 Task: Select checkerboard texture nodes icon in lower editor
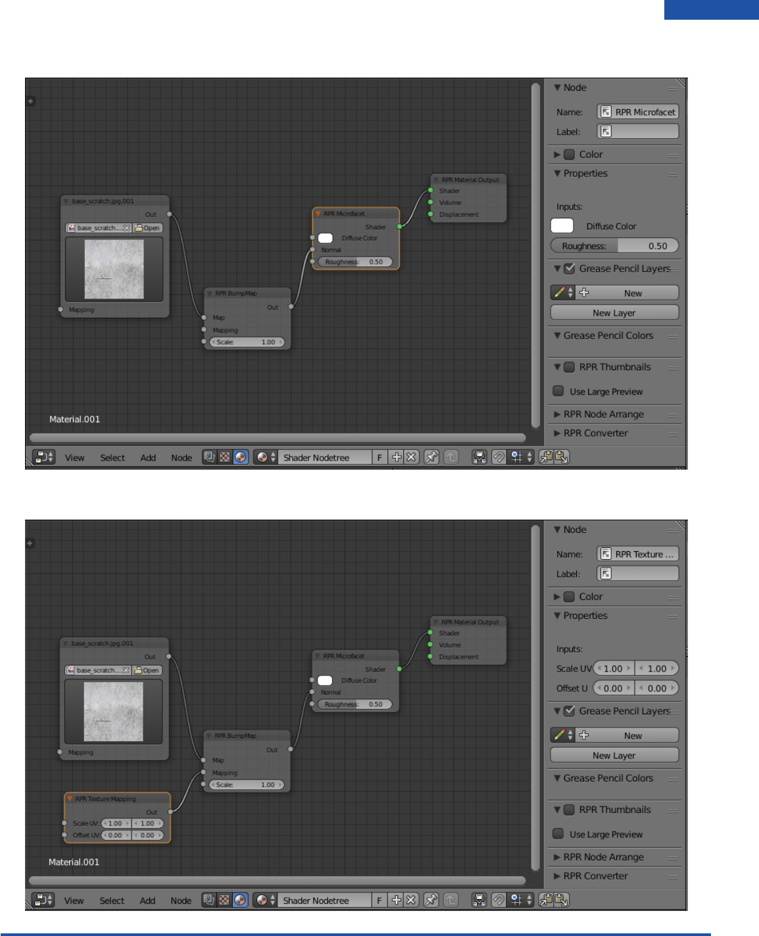224,900
